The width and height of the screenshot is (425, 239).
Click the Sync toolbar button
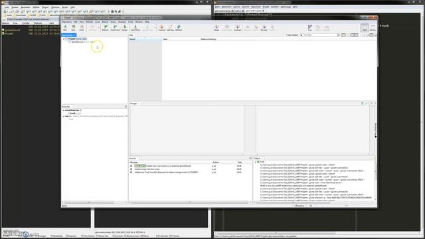point(74,28)
